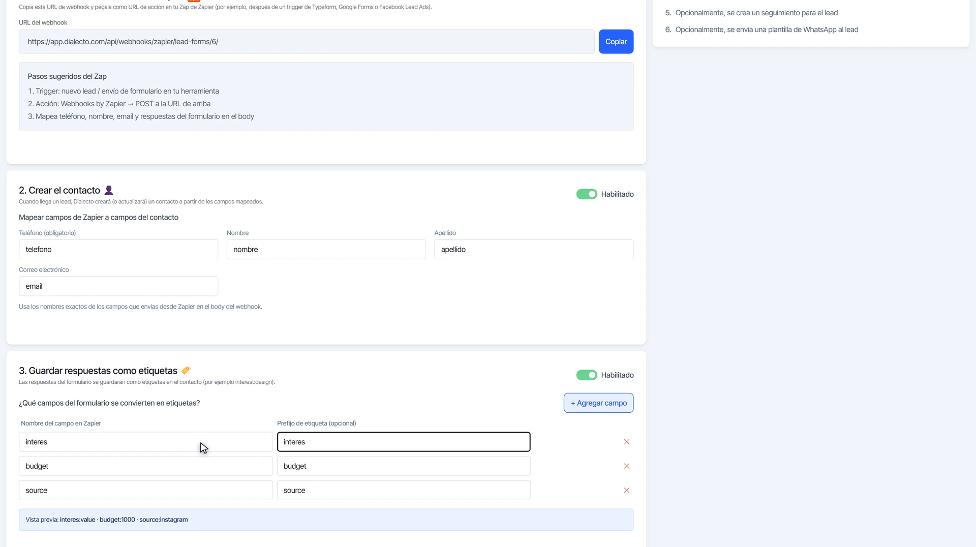Viewport: 976px width, 547px height.
Task: Click the Vista previa tag preview text
Action: [x=107, y=520]
